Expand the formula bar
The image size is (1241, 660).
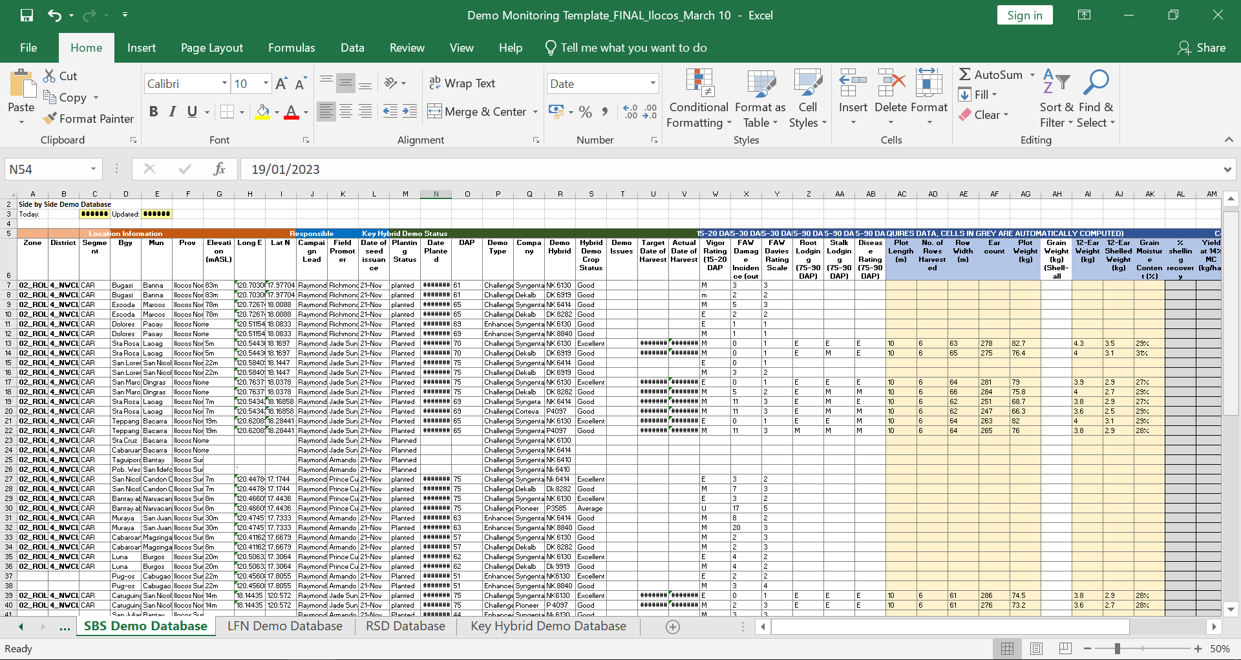point(1227,169)
